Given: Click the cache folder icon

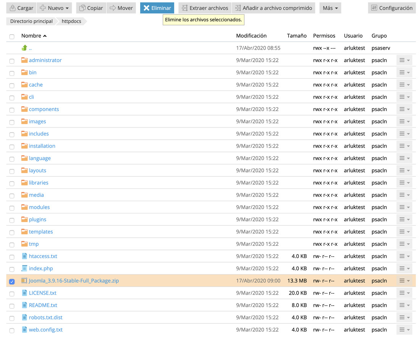Looking at the screenshot, I should point(24,85).
